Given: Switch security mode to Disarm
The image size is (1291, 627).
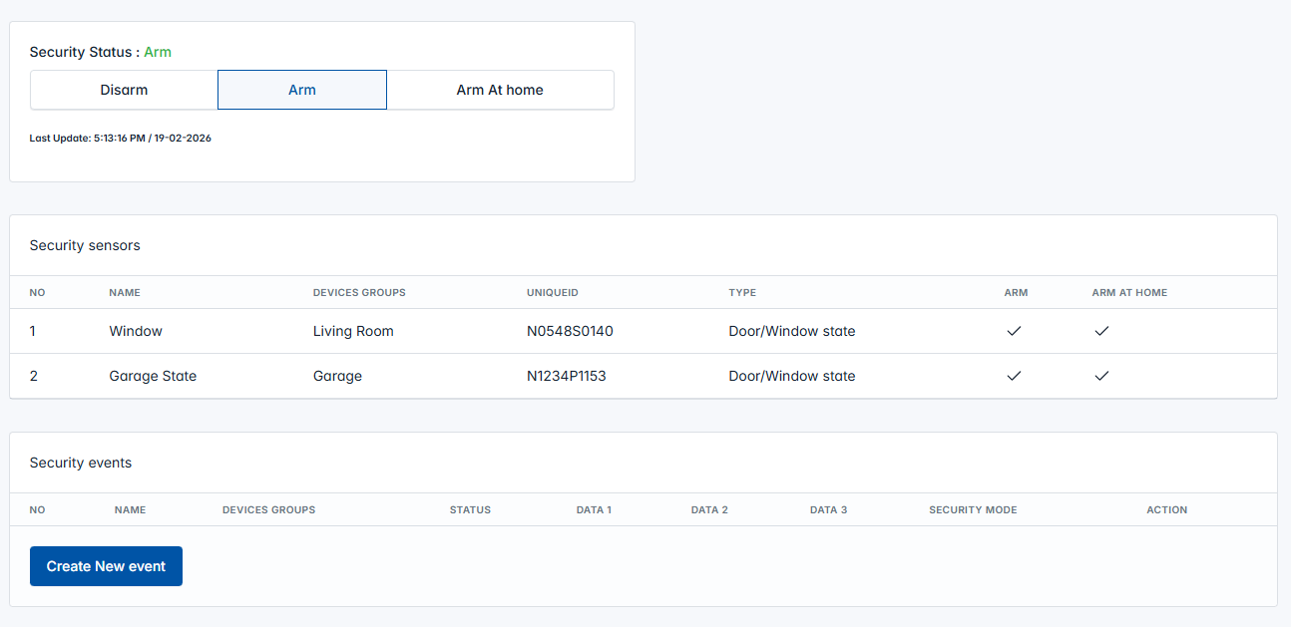Looking at the screenshot, I should [124, 90].
